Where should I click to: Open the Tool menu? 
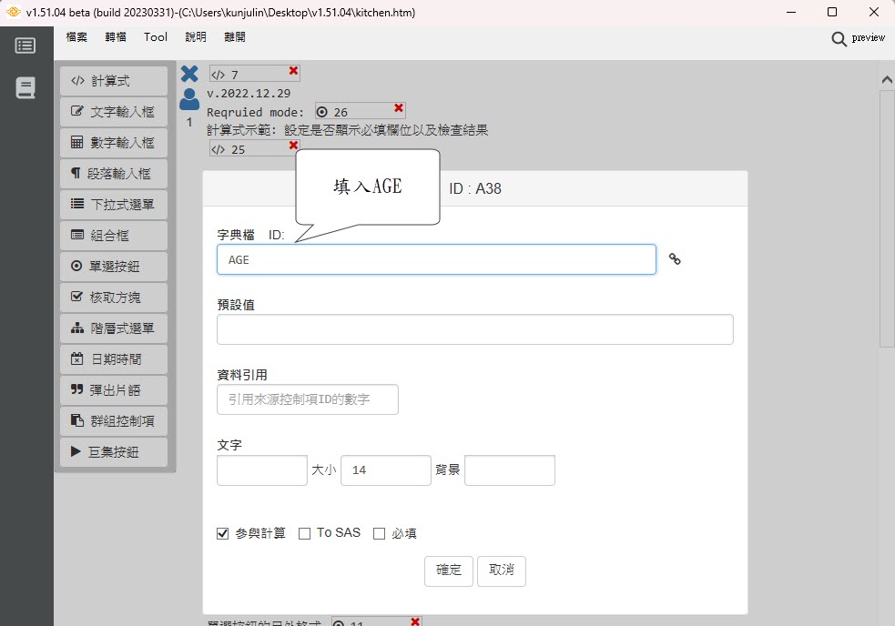pyautogui.click(x=156, y=37)
